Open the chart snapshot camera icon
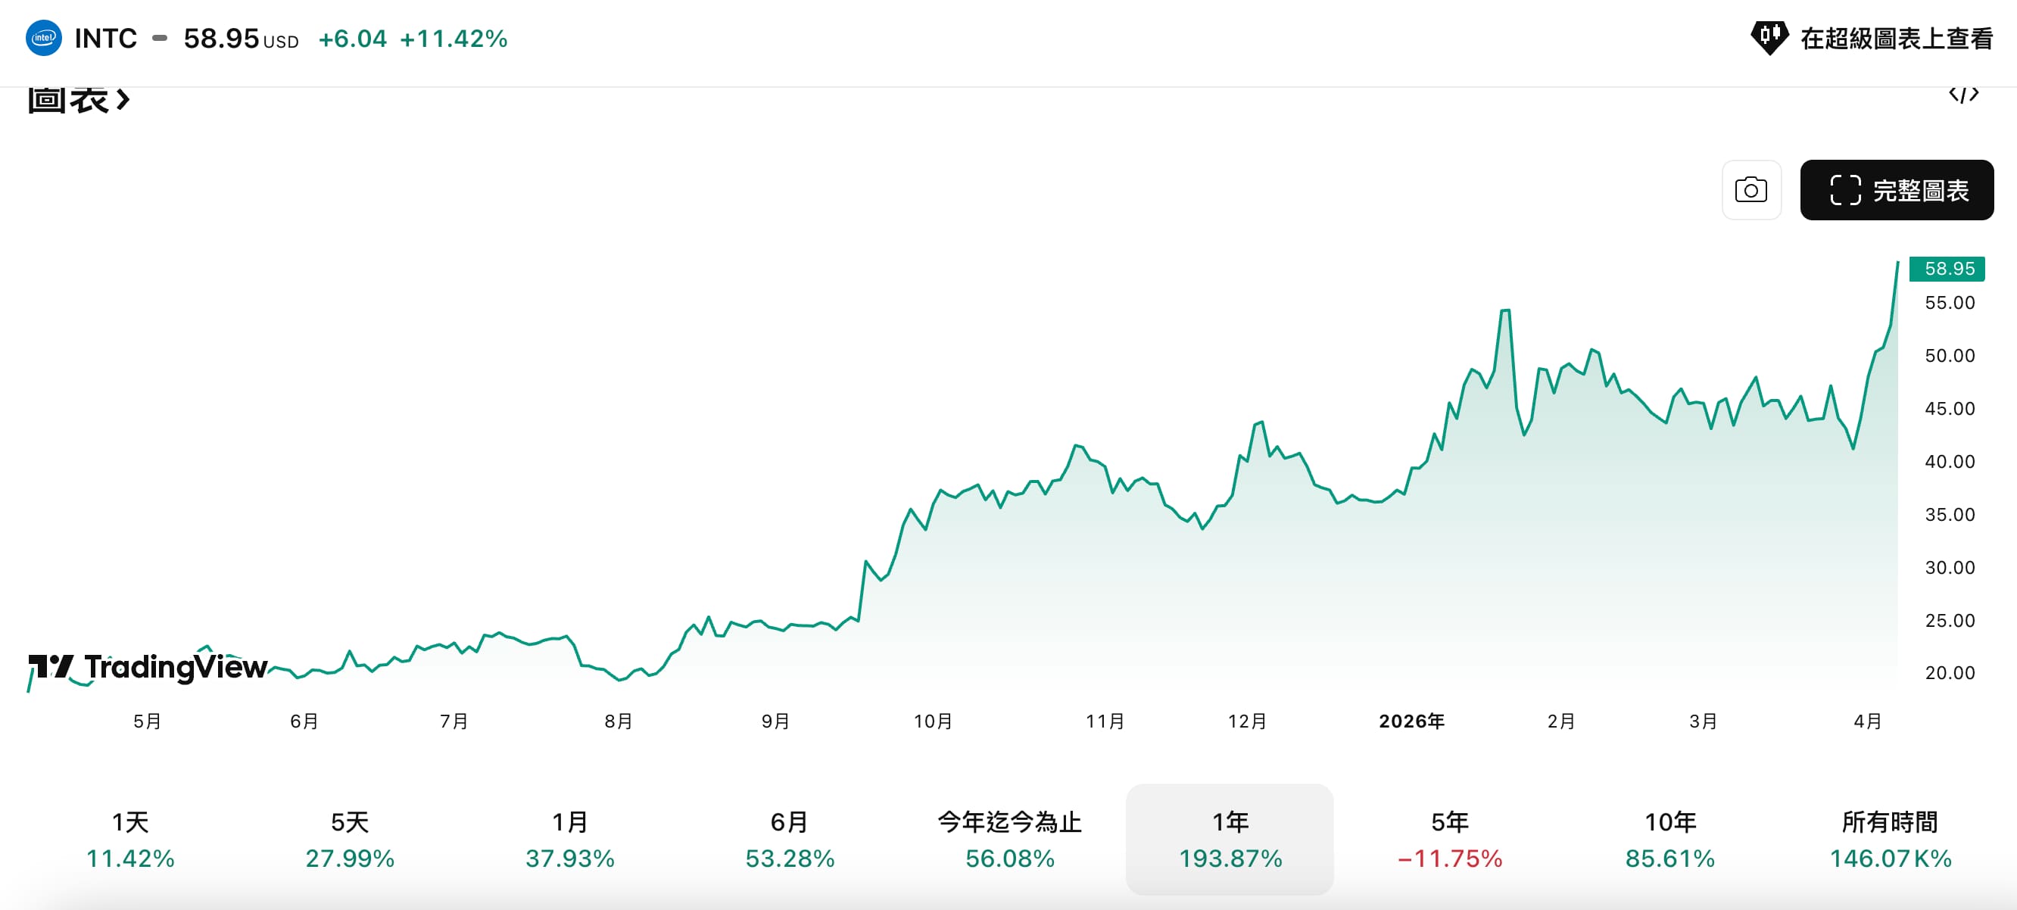This screenshot has width=2017, height=910. [1751, 189]
